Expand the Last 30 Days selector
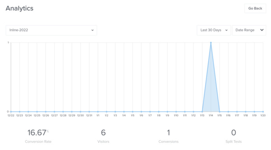This screenshot has width=271, height=150. [x=214, y=30]
